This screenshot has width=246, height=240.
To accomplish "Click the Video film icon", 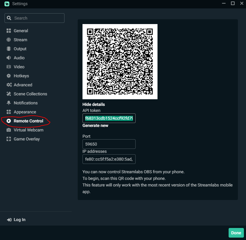I will pos(9,67).
